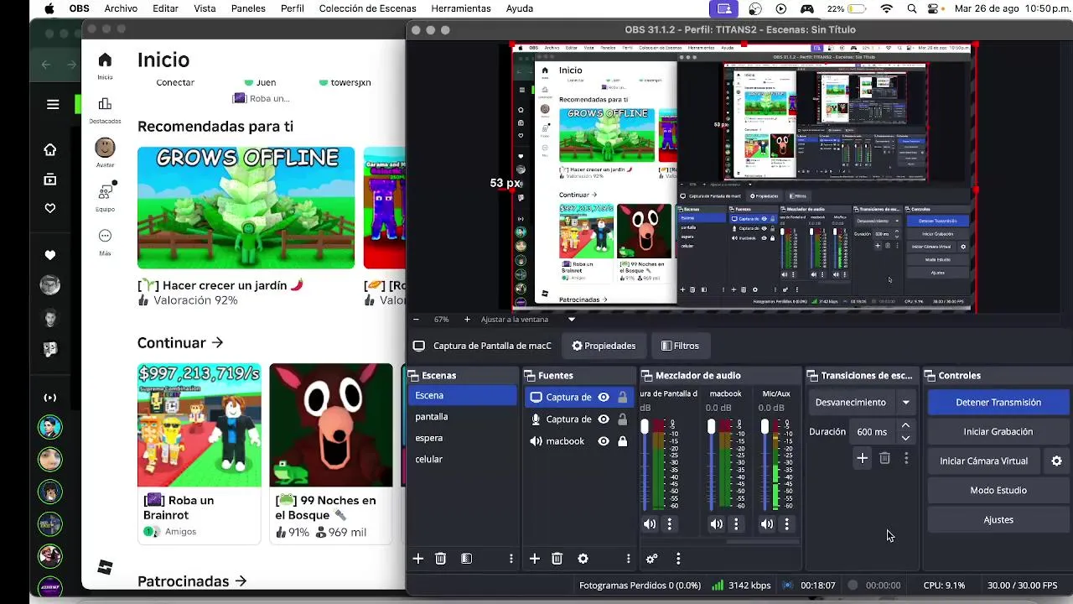Mute the macbook audio channel
The image size is (1073, 604).
[x=717, y=524]
